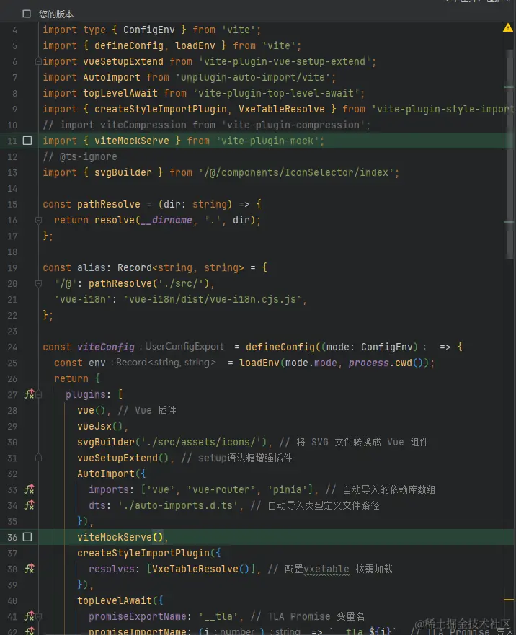516x635 pixels.
Task: Click the setup语法糖增强插件 comment
Action: tap(237, 458)
